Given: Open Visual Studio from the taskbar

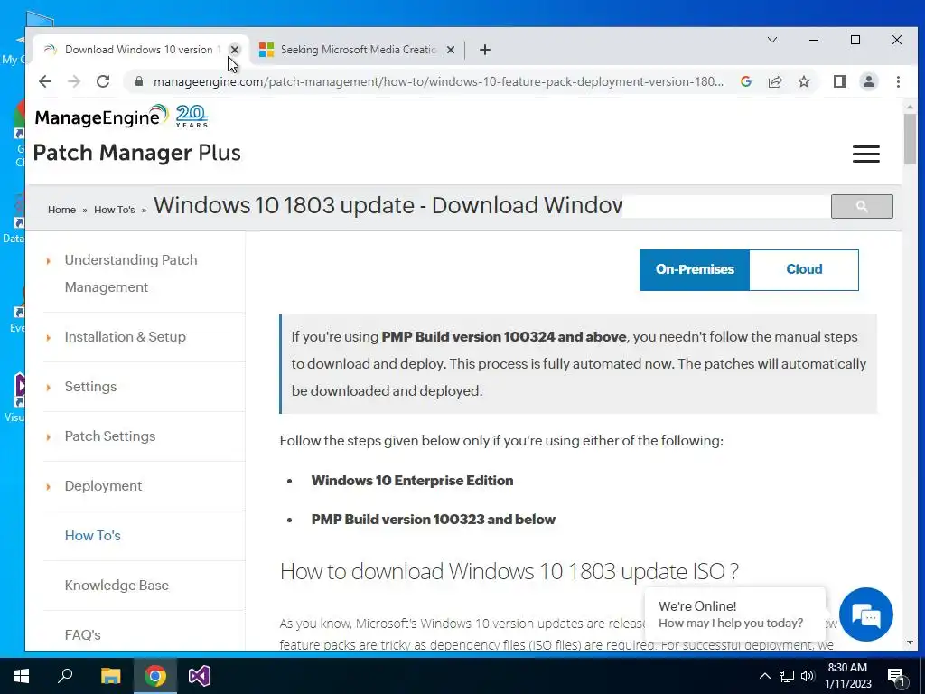Looking at the screenshot, I should [x=200, y=676].
